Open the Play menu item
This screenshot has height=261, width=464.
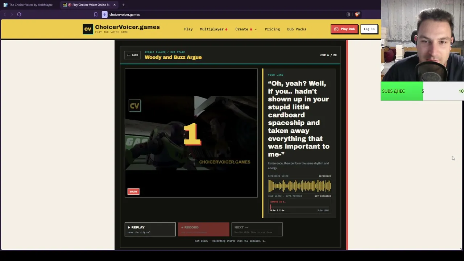(188, 29)
